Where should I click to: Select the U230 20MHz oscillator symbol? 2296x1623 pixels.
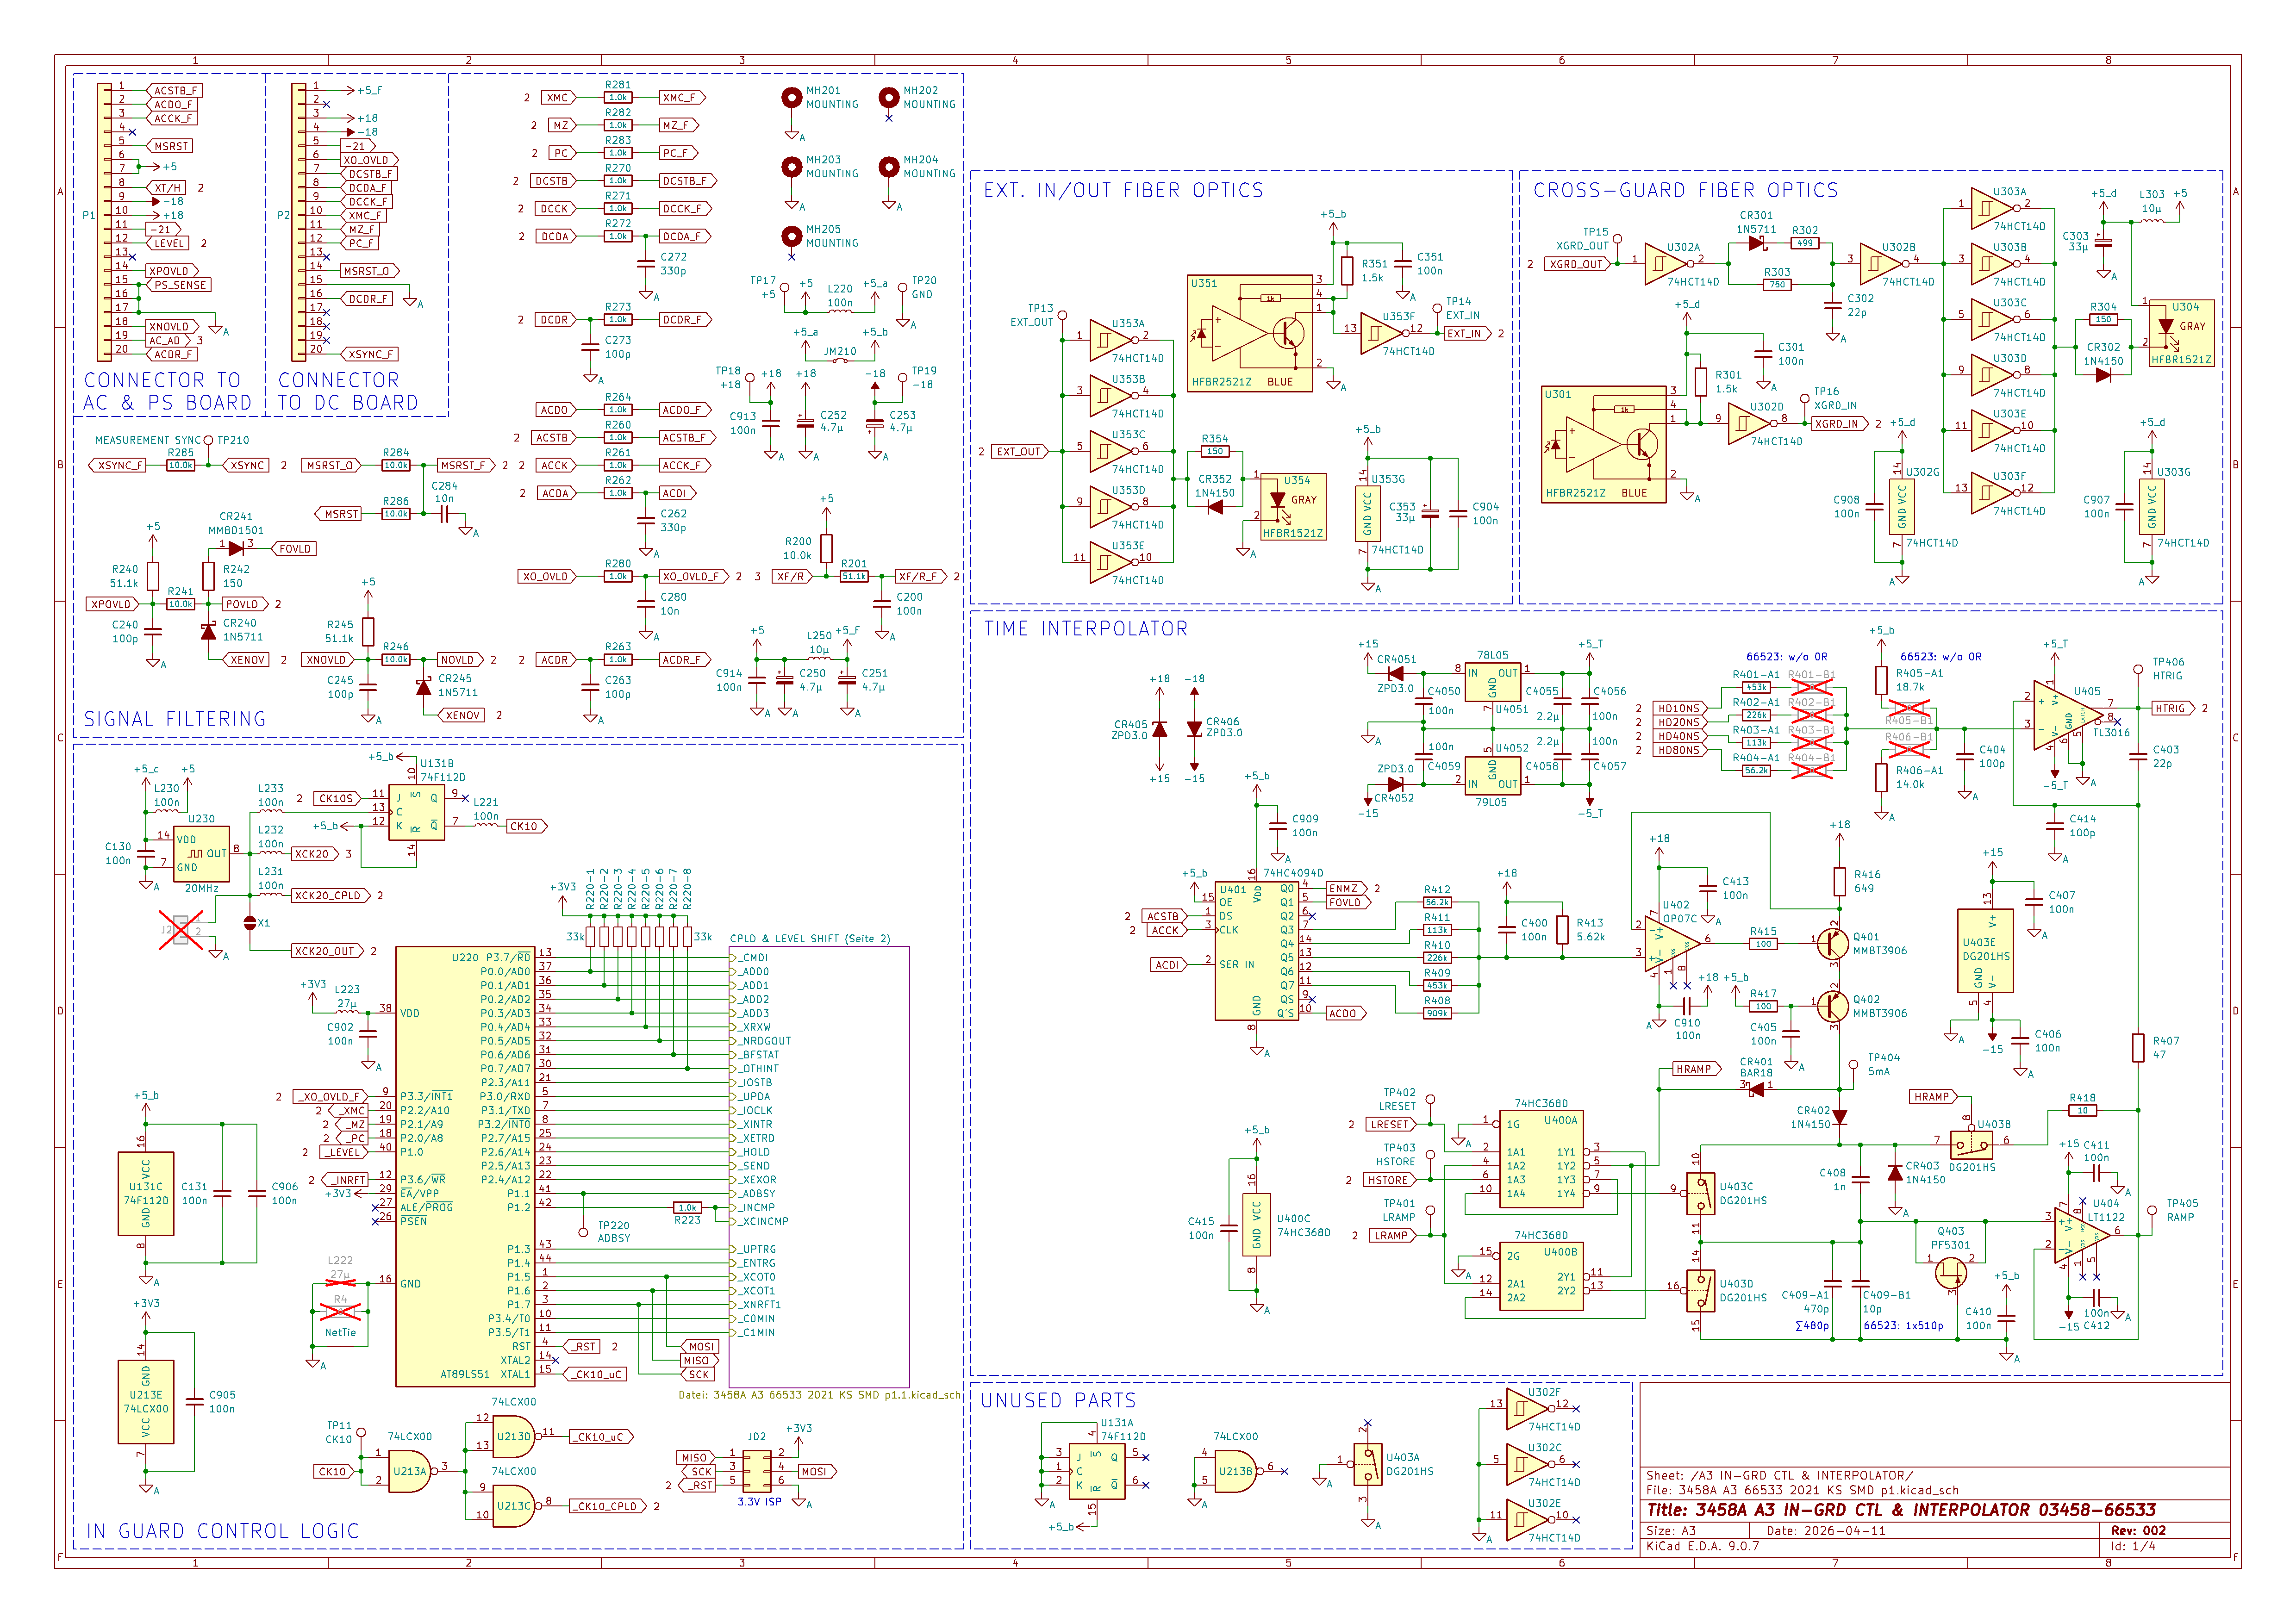click(x=202, y=853)
